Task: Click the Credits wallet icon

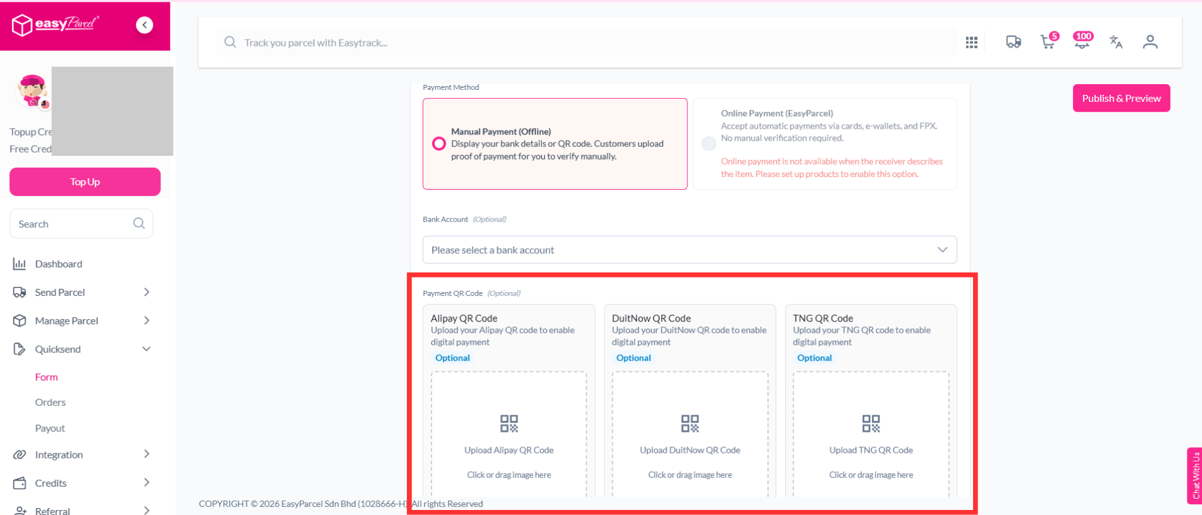Action: pos(19,483)
